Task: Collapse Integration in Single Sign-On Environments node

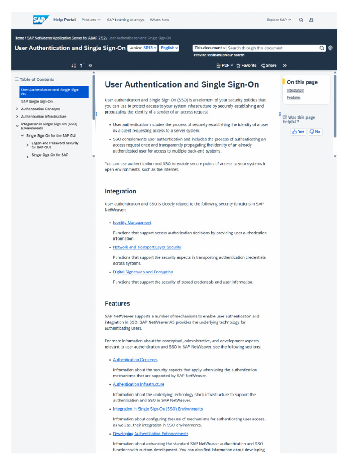Action: pyautogui.click(x=17, y=126)
